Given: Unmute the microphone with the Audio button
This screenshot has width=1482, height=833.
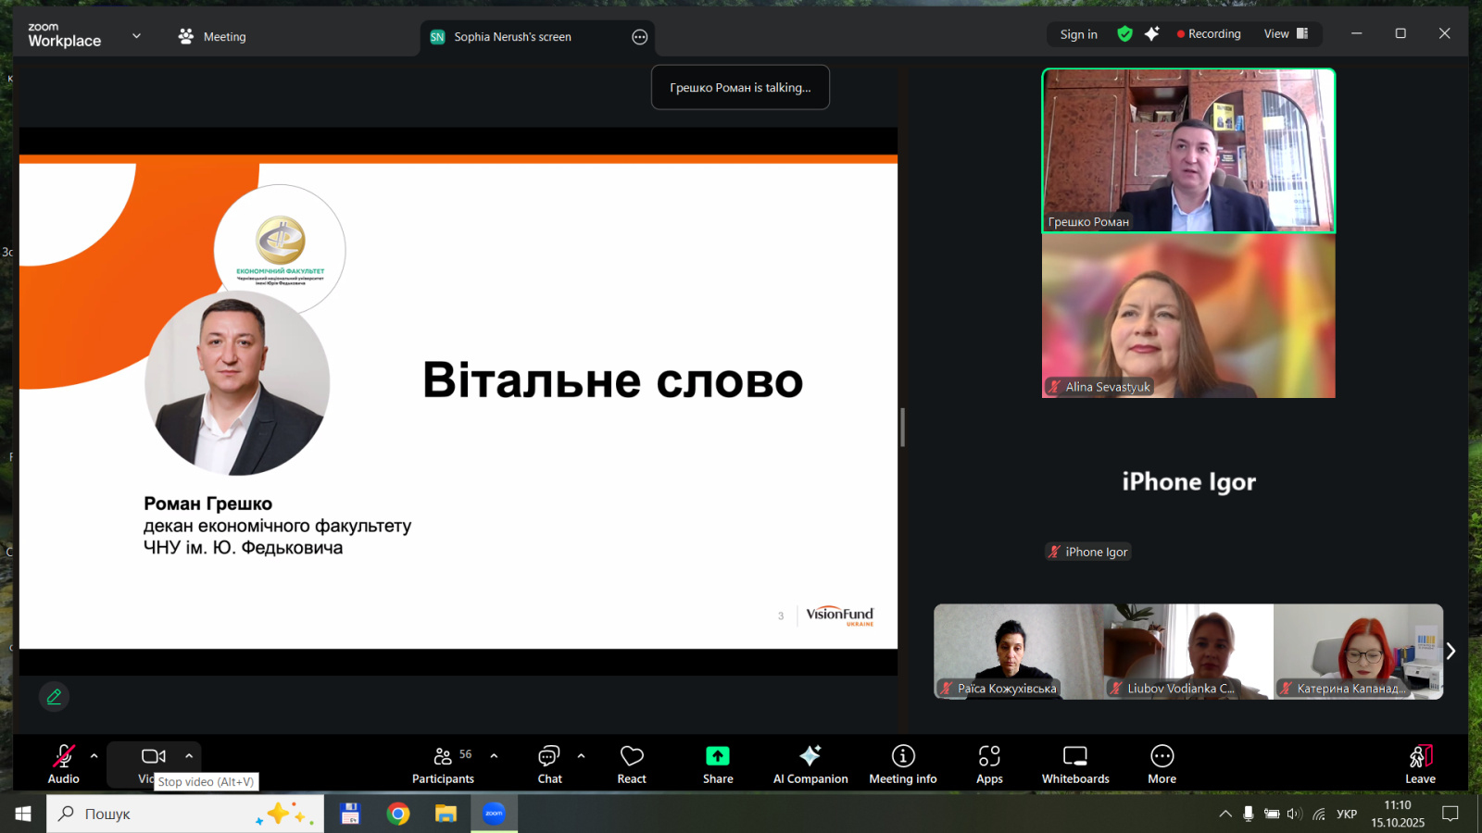Looking at the screenshot, I should [x=63, y=764].
